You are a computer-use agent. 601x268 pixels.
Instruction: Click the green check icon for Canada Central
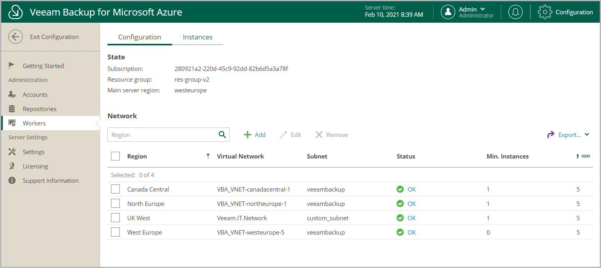tap(400, 189)
